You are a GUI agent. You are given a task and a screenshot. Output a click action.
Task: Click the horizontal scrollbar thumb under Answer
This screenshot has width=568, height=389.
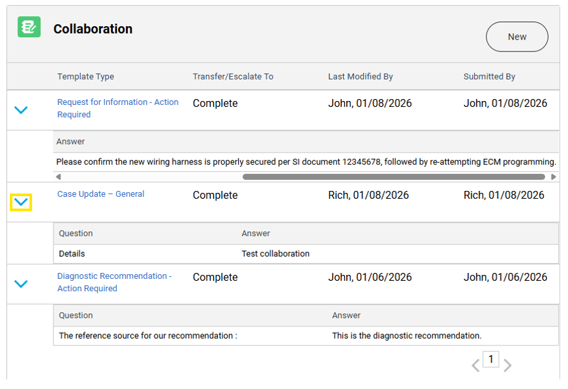point(393,177)
